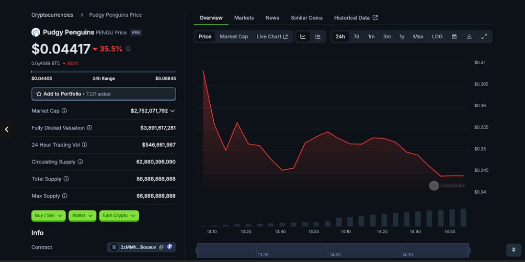The width and height of the screenshot is (525, 262).
Task: Switch chart to Market Cap view
Action: pyautogui.click(x=234, y=36)
